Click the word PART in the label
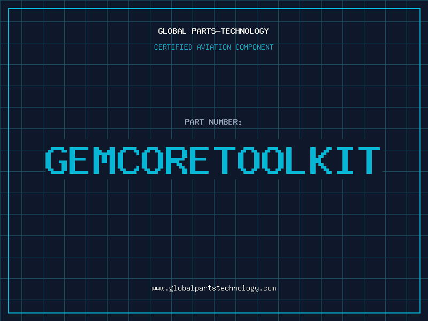The height and width of the screenshot is (321, 428). (194, 122)
